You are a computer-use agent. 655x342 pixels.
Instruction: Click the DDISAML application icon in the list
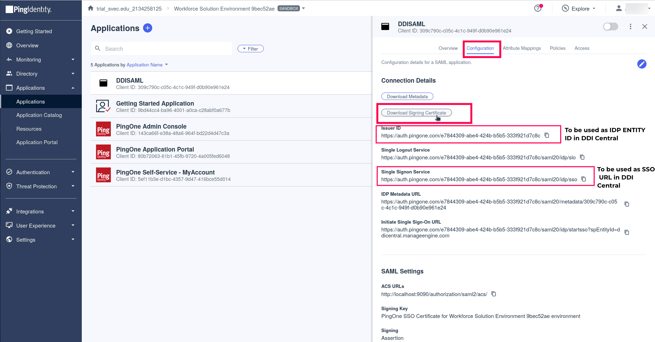click(x=103, y=83)
